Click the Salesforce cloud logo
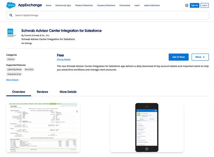 [11, 5]
